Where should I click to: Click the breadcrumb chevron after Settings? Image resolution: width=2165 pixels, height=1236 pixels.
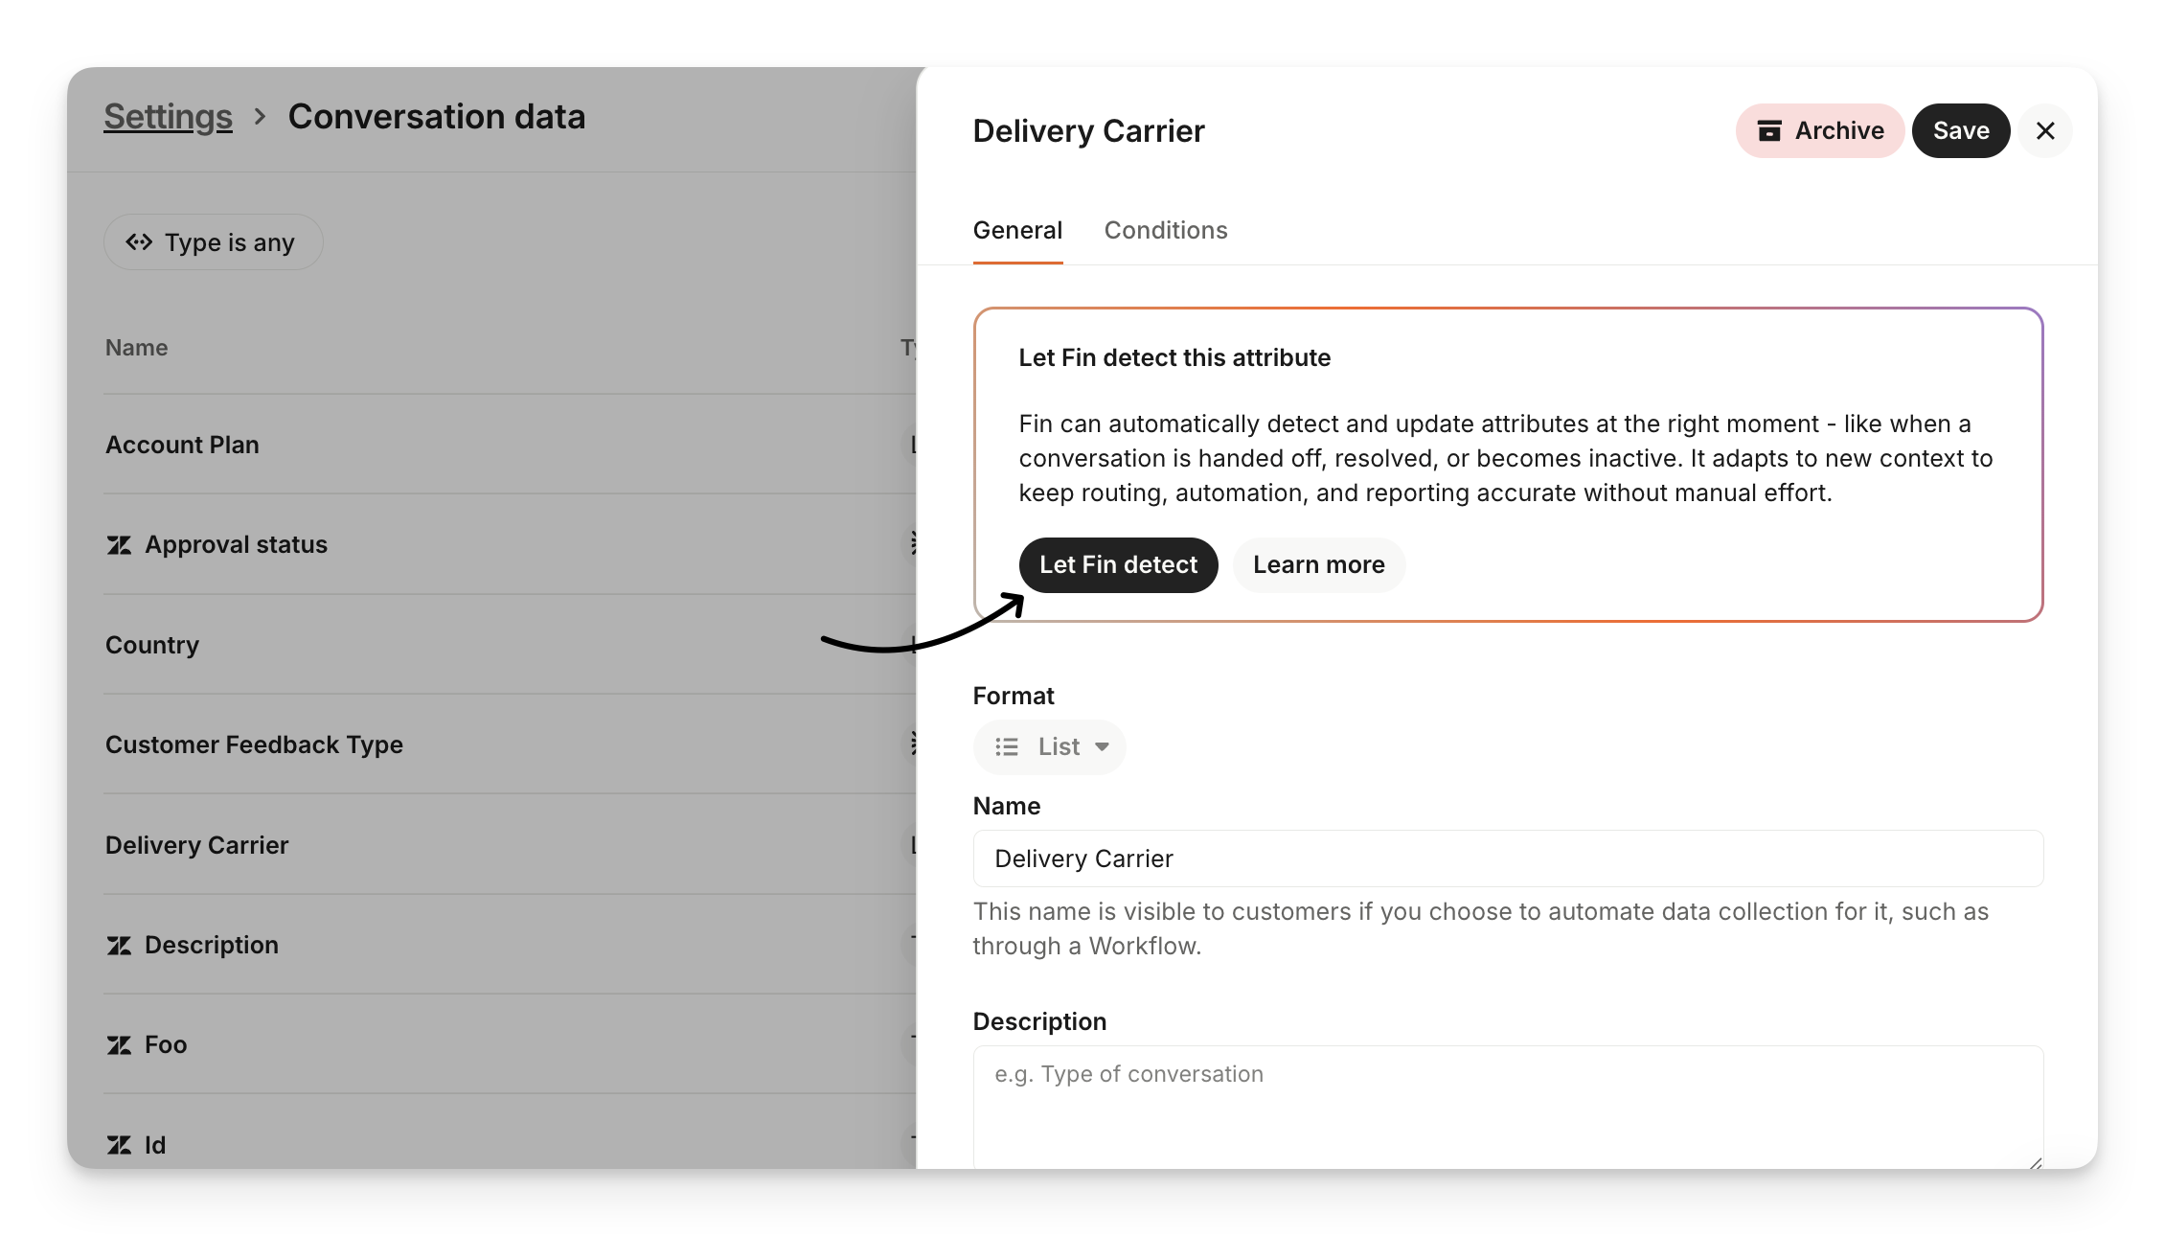click(x=260, y=117)
